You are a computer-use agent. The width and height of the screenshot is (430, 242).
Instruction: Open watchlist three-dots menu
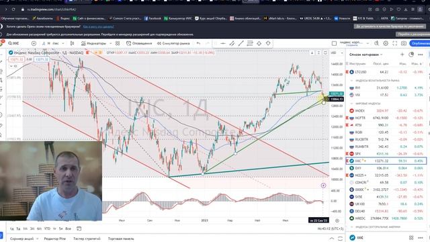(420, 54)
